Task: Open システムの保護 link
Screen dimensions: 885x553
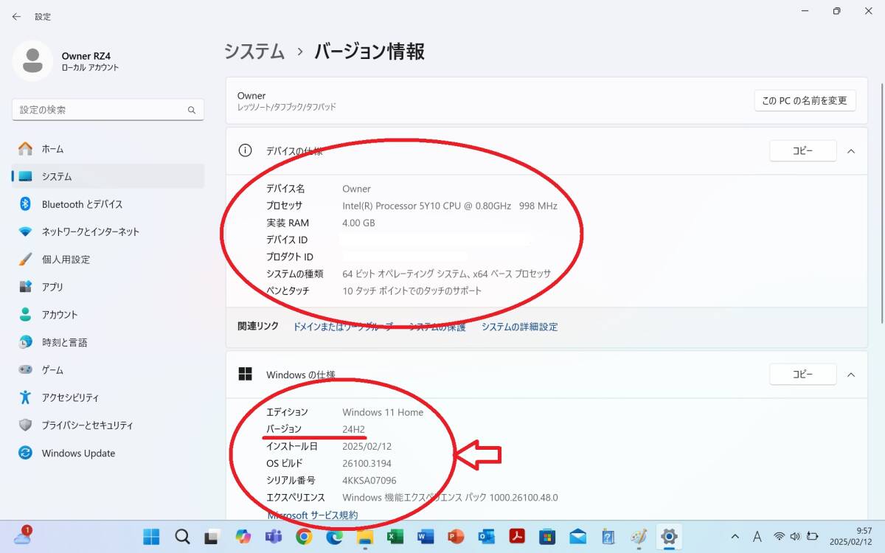Action: pyautogui.click(x=437, y=327)
